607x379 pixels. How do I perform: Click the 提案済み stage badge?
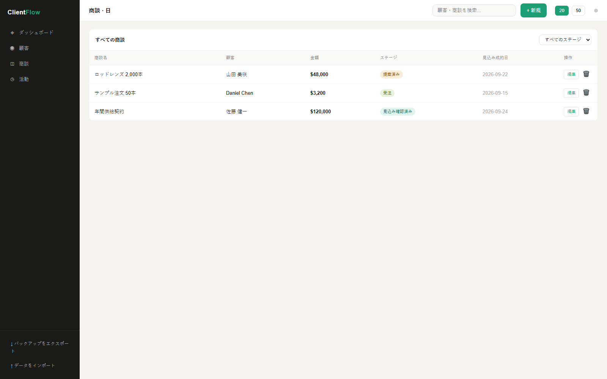(391, 74)
